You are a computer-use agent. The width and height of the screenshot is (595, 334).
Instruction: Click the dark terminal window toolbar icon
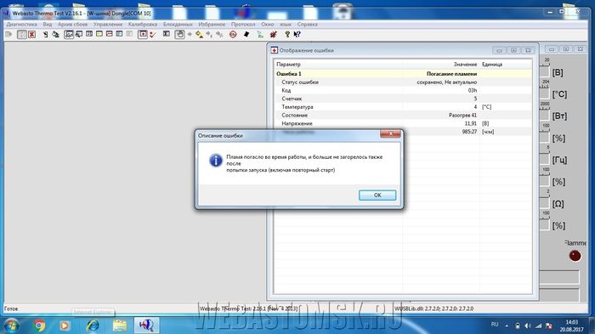(x=167, y=34)
